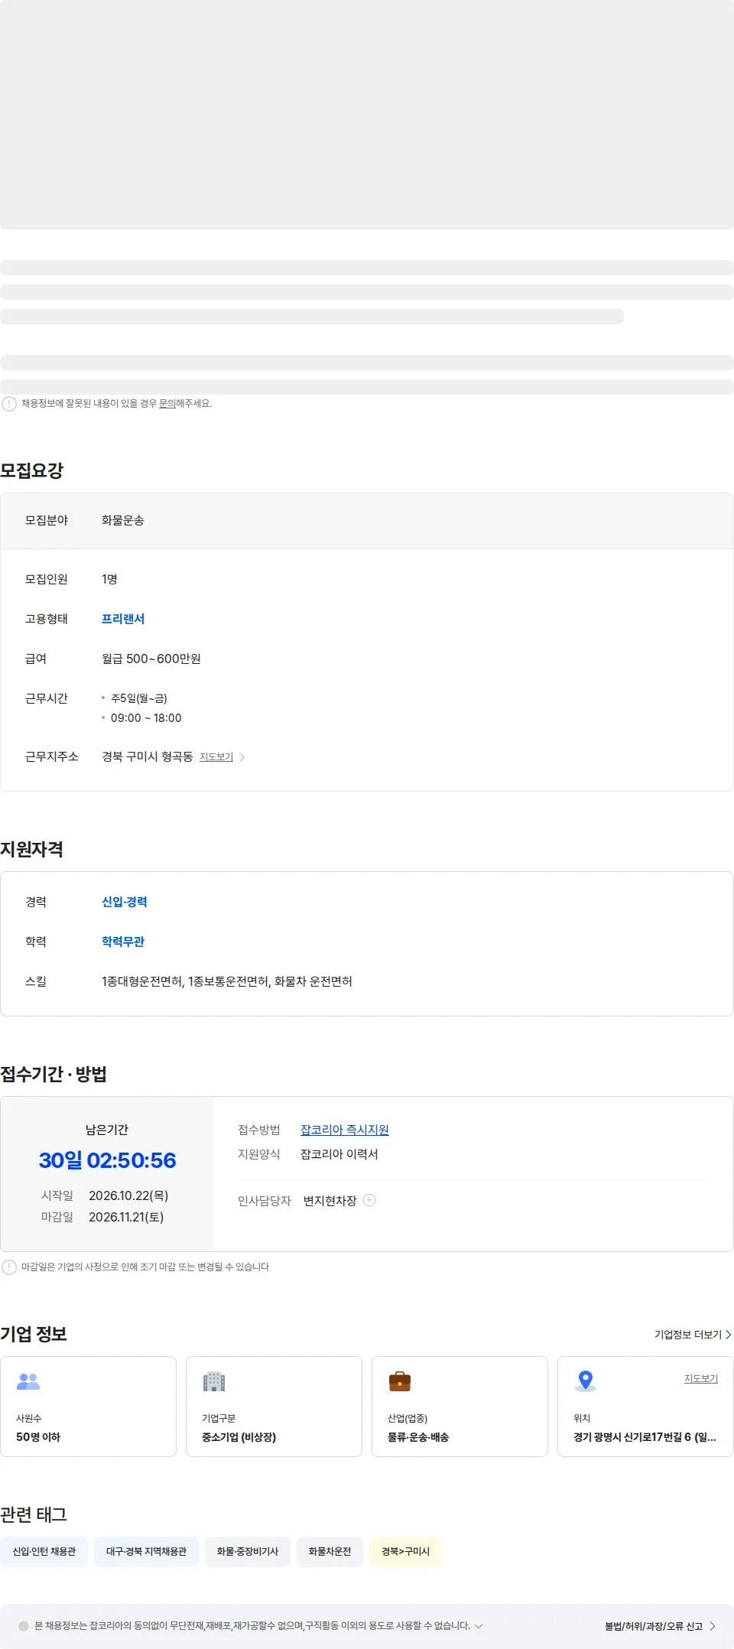This screenshot has height=1649, width=734.
Task: Click the deadline 2026.11.21(토)
Action: 126,1217
